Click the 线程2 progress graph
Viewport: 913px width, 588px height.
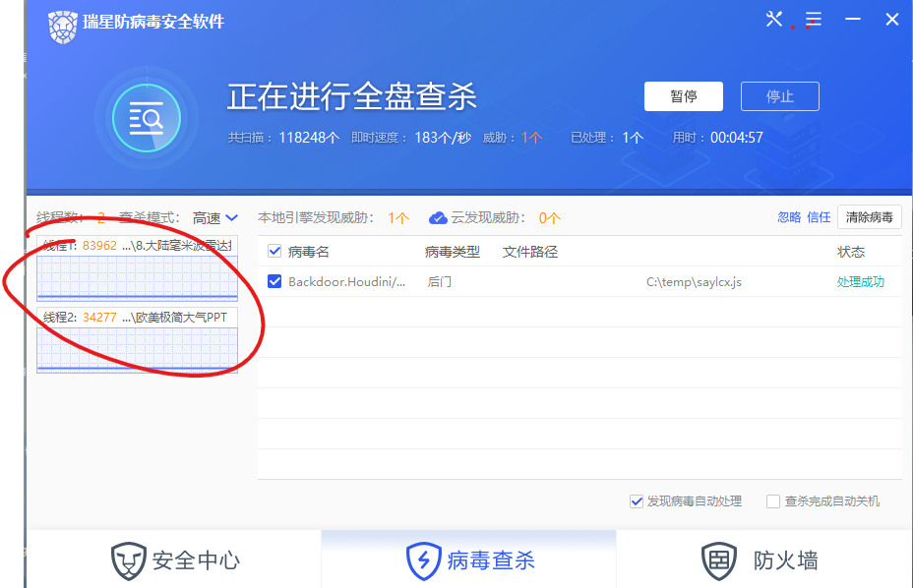tap(138, 350)
